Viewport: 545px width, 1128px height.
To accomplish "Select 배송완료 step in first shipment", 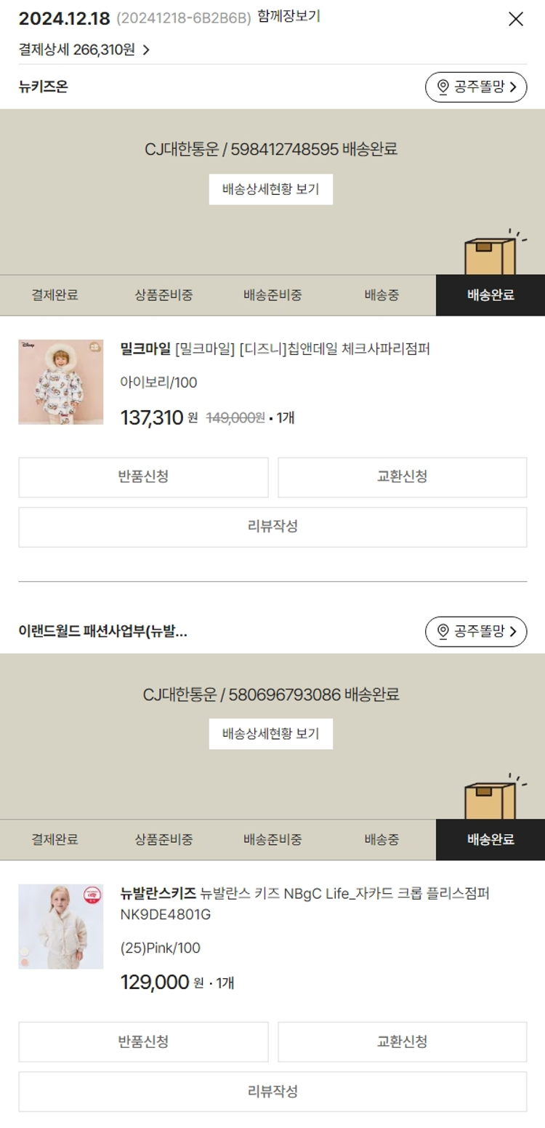I will coord(490,295).
